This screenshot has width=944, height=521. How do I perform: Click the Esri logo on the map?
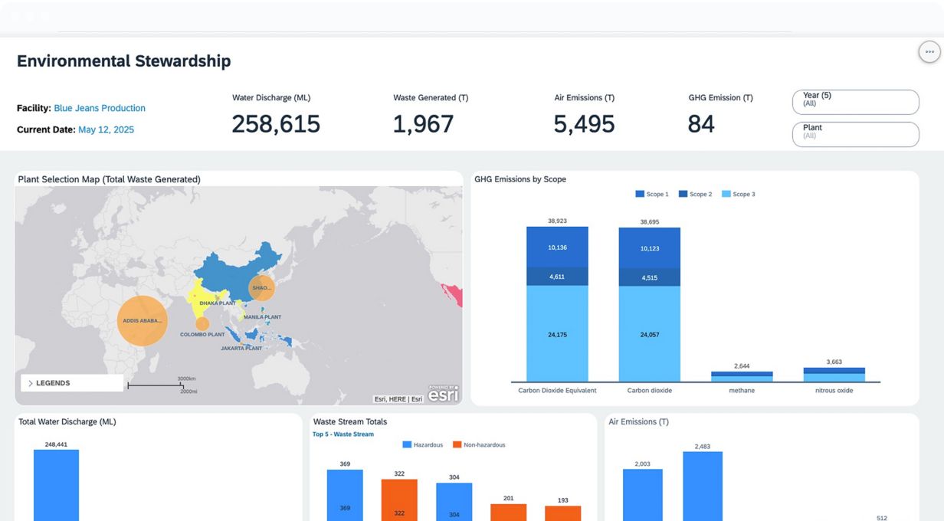[443, 395]
